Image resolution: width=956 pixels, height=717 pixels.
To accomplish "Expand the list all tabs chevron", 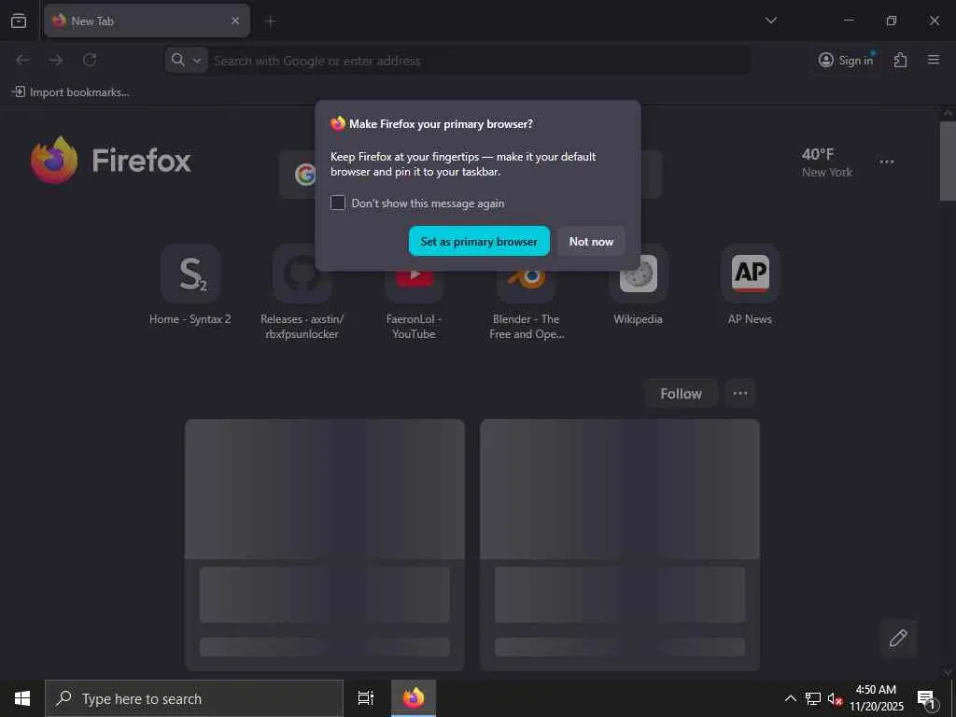I will tap(771, 21).
